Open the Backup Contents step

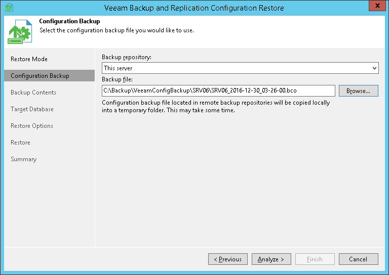[x=33, y=93]
